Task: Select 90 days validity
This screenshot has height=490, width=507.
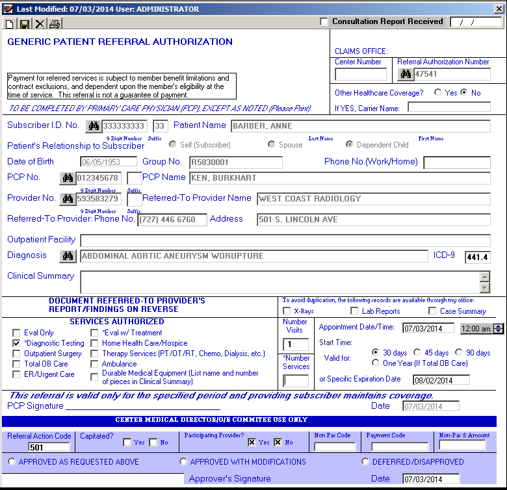Action: coord(458,352)
